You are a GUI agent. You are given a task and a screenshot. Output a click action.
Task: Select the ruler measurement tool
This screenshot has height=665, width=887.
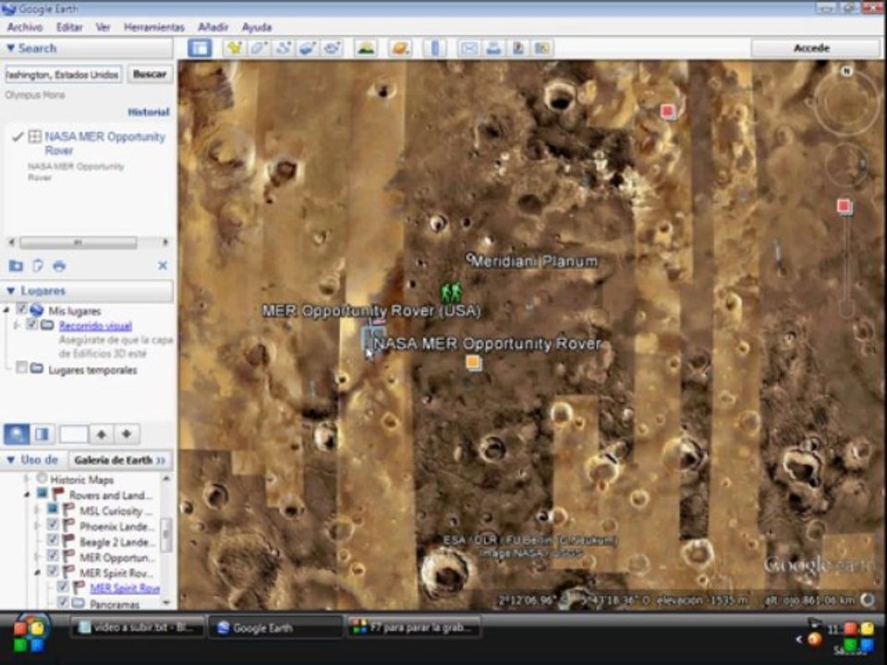point(434,48)
